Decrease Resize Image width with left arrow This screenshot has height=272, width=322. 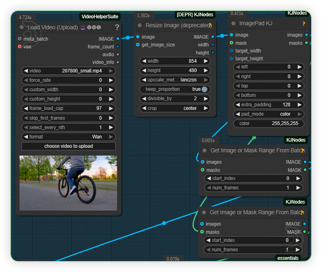144,61
